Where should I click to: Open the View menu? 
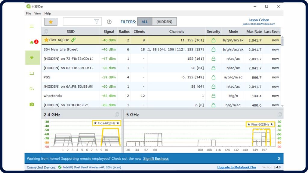[38, 13]
